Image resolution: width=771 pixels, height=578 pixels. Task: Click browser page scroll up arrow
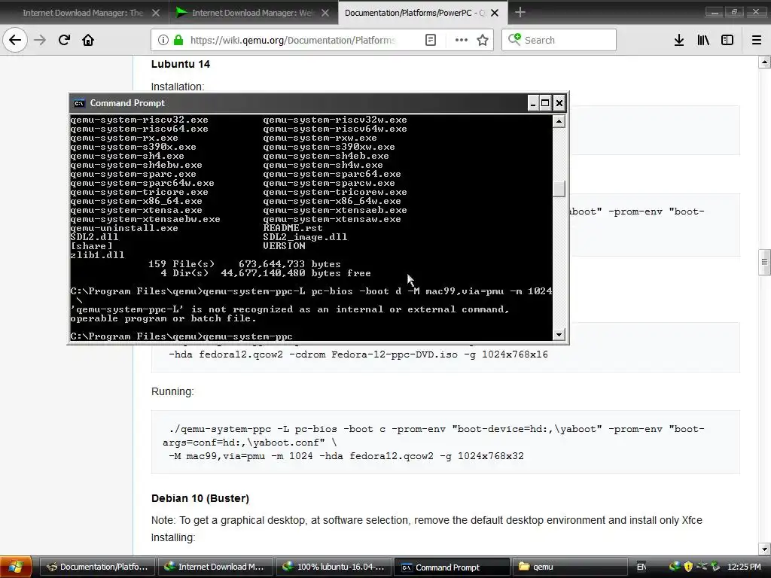764,62
